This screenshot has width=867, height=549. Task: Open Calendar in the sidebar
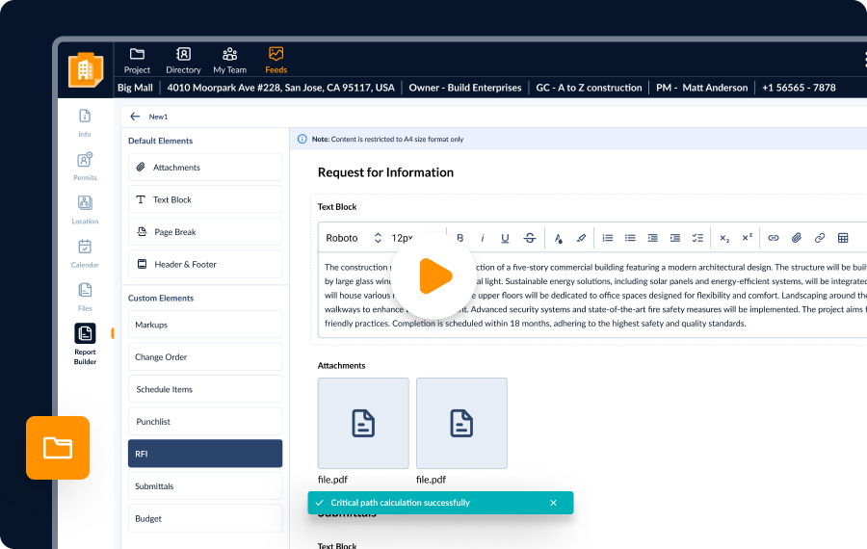tap(85, 253)
